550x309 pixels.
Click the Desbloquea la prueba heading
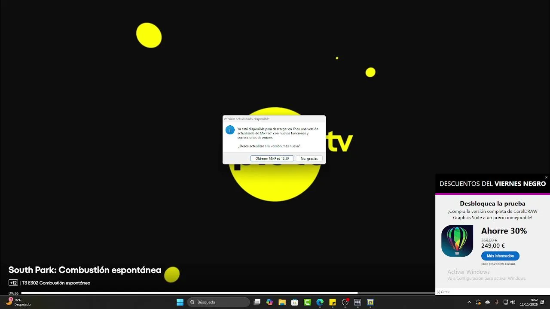coord(492,203)
